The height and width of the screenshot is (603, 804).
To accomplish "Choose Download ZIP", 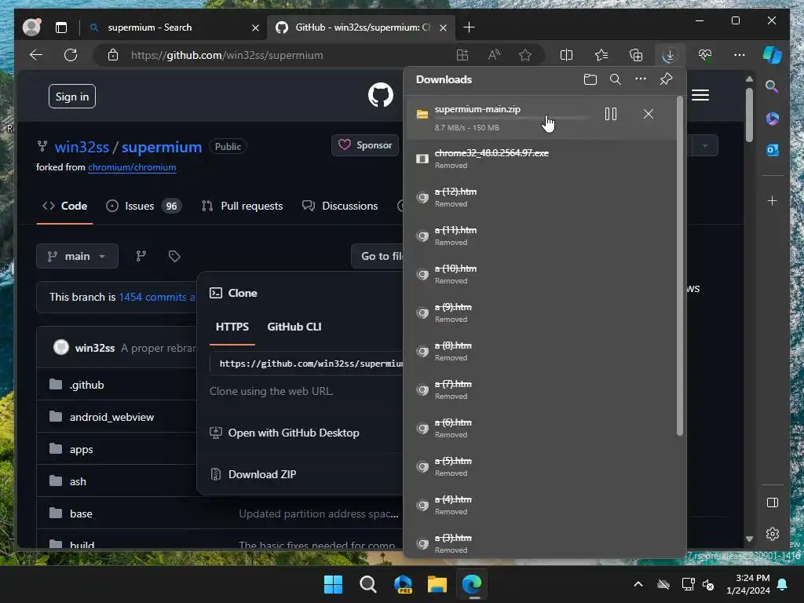I will point(262,474).
